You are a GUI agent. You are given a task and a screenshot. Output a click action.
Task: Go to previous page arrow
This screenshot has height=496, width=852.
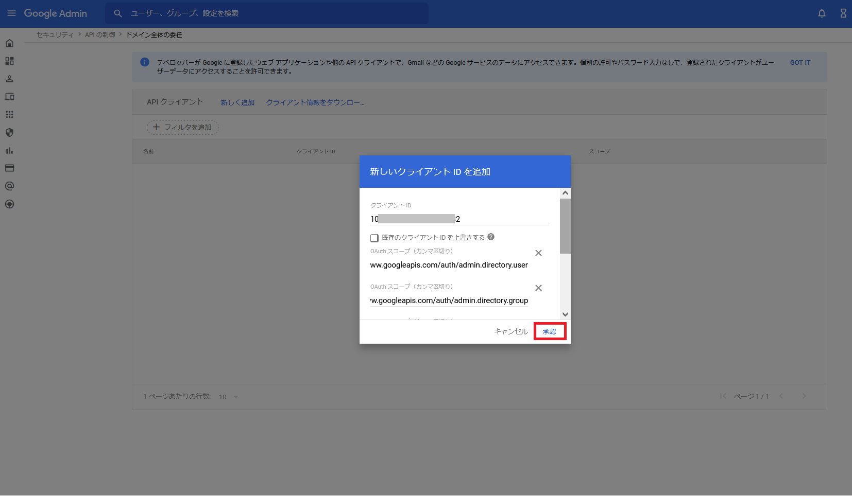(781, 396)
